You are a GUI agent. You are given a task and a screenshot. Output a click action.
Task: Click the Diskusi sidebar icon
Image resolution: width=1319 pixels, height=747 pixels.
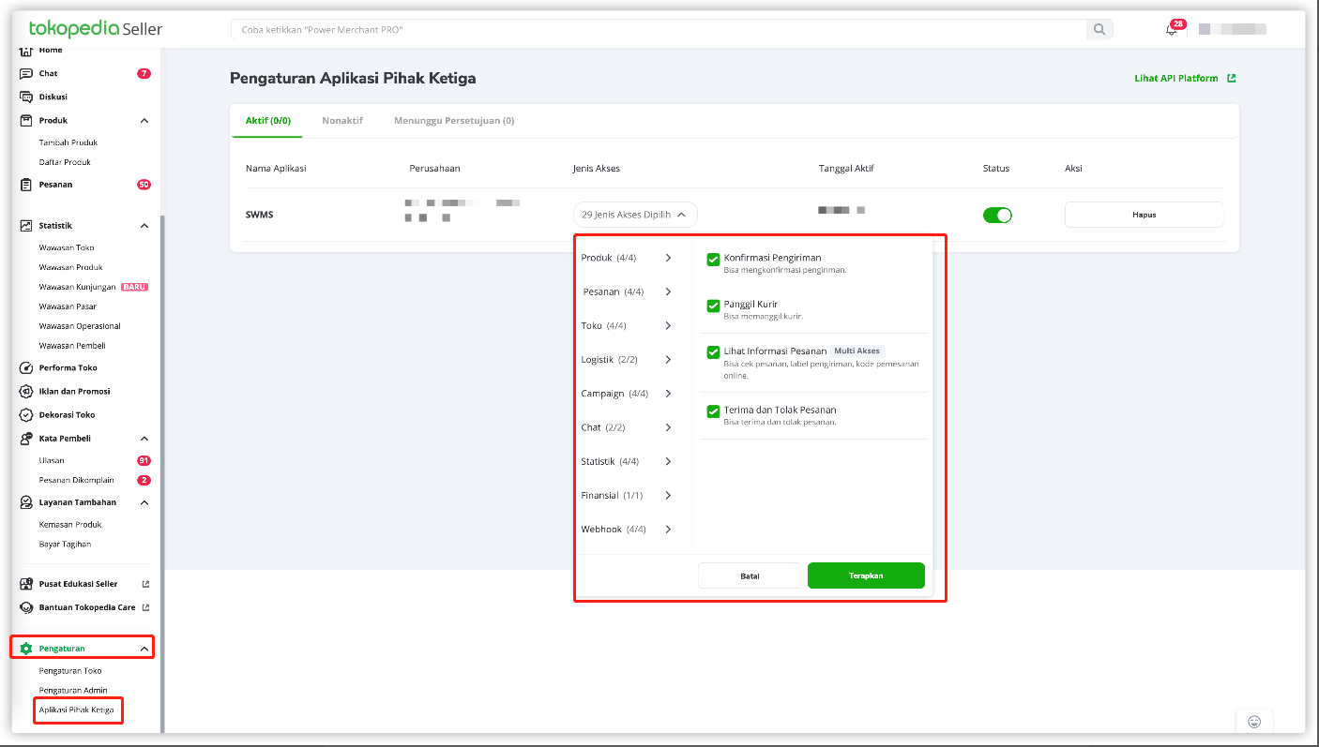click(x=26, y=97)
